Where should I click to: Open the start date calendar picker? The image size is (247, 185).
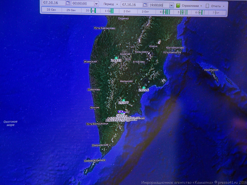pos(68,3)
